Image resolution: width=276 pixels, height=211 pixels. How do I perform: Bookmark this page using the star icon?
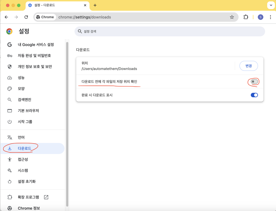point(232,17)
